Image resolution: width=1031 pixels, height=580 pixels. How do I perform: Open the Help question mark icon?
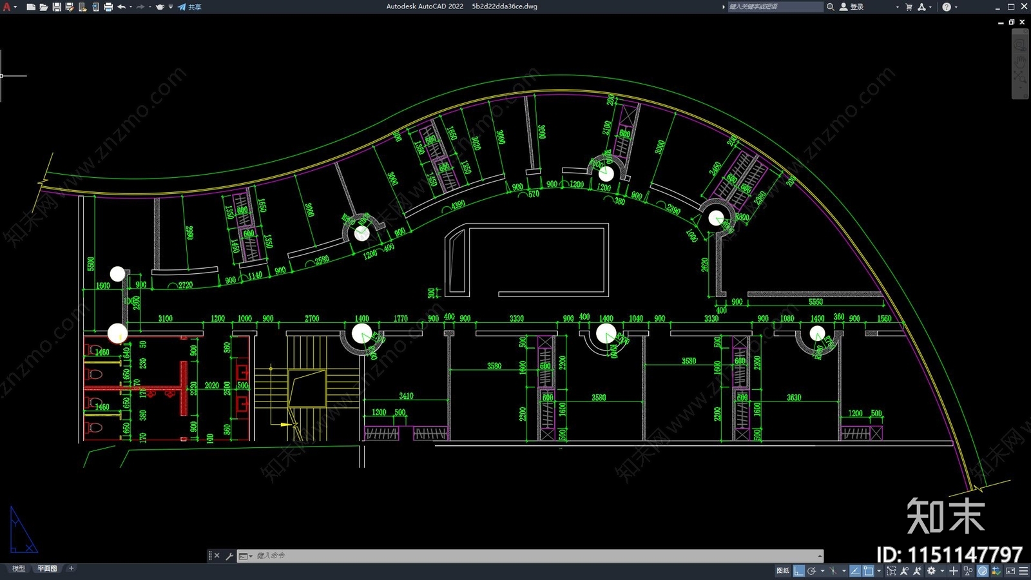point(947,7)
